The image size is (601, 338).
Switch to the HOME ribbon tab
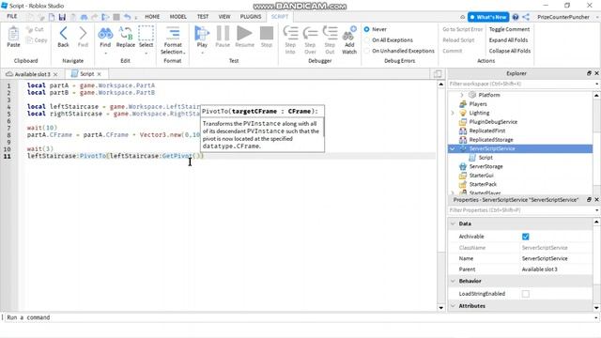[152, 17]
